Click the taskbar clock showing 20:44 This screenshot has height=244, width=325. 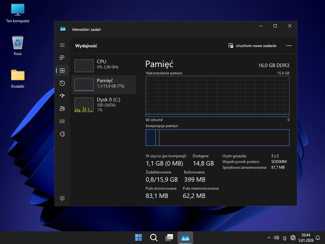click(305, 238)
